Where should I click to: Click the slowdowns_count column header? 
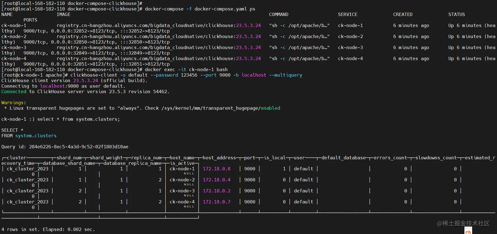point(436,158)
